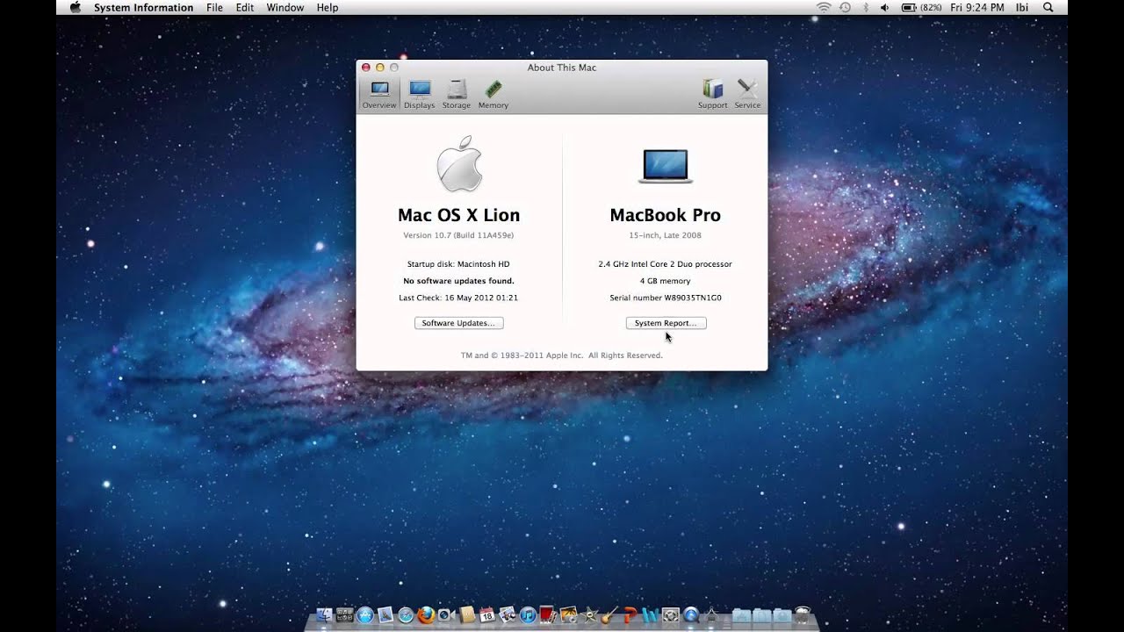Open the Help menu

[x=328, y=7]
